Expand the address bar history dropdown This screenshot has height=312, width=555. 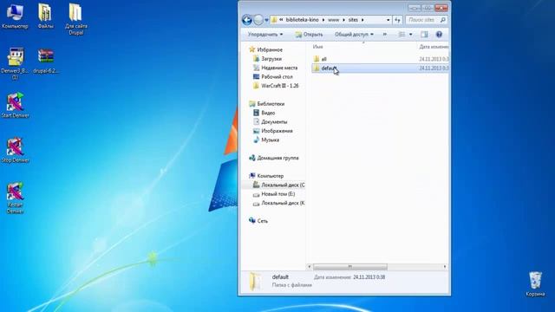point(388,20)
